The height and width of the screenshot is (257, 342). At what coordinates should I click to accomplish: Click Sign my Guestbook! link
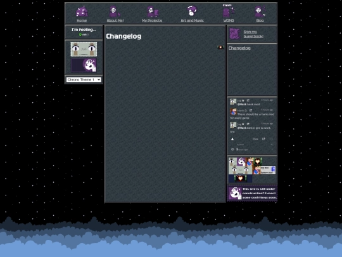pyautogui.click(x=253, y=34)
